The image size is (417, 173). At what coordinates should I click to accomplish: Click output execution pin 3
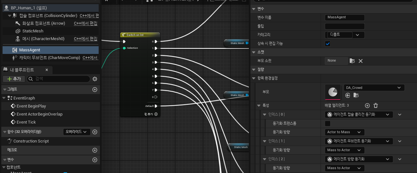click(x=156, y=62)
